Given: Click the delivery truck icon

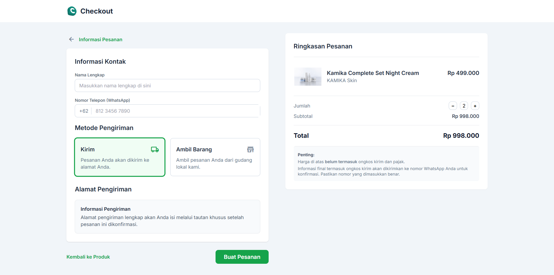Looking at the screenshot, I should (x=155, y=149).
